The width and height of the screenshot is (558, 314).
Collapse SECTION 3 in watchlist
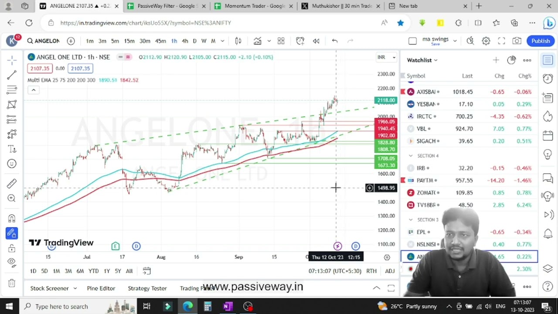(410, 220)
